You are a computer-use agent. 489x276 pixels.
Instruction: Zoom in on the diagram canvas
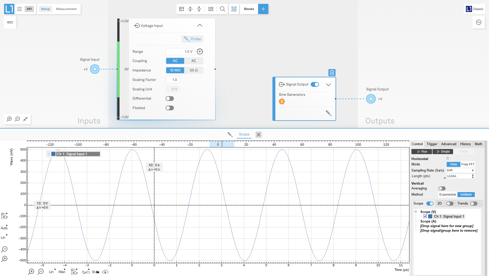[9, 119]
